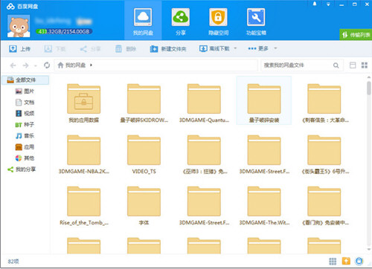Select the Rise_of_the_Tomb_... folder
Screen dimensions: 372x269
coord(84,206)
